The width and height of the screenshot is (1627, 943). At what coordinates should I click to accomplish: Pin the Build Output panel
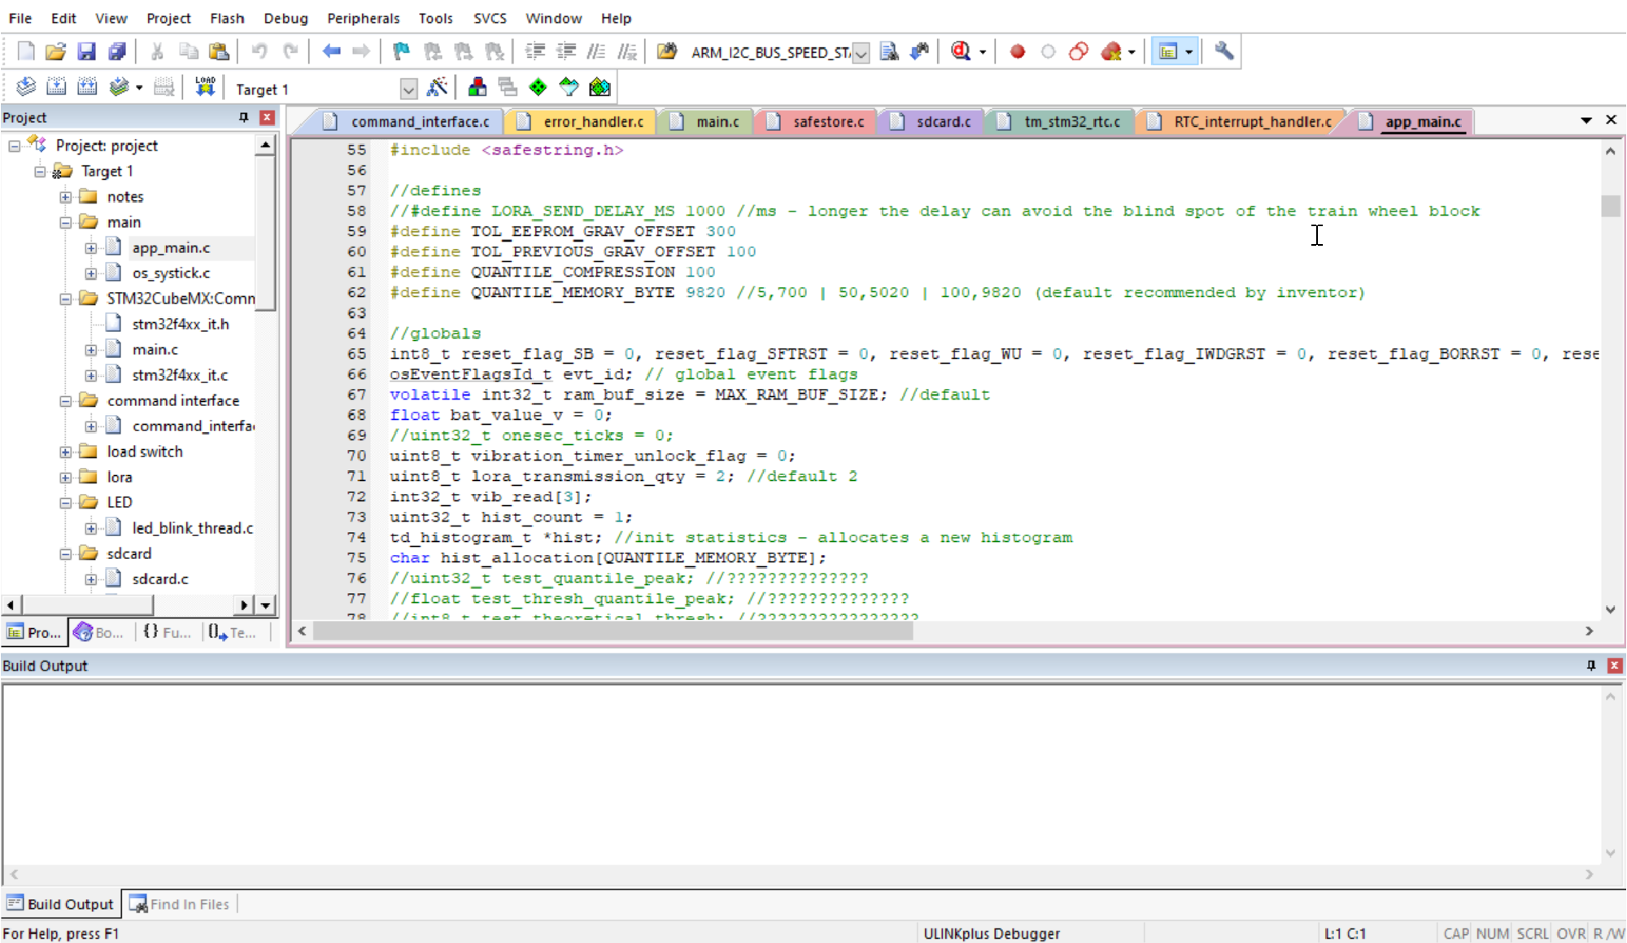(x=1590, y=666)
